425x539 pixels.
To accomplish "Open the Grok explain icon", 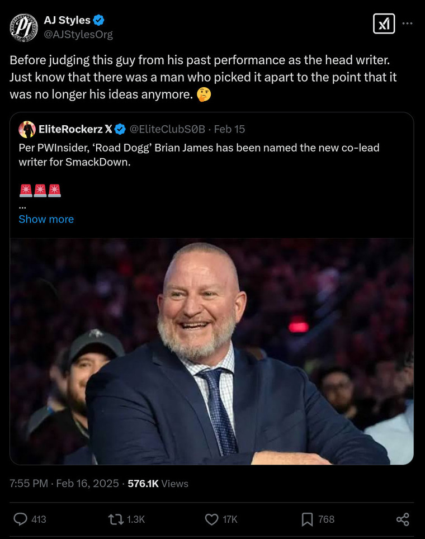I will [x=384, y=23].
